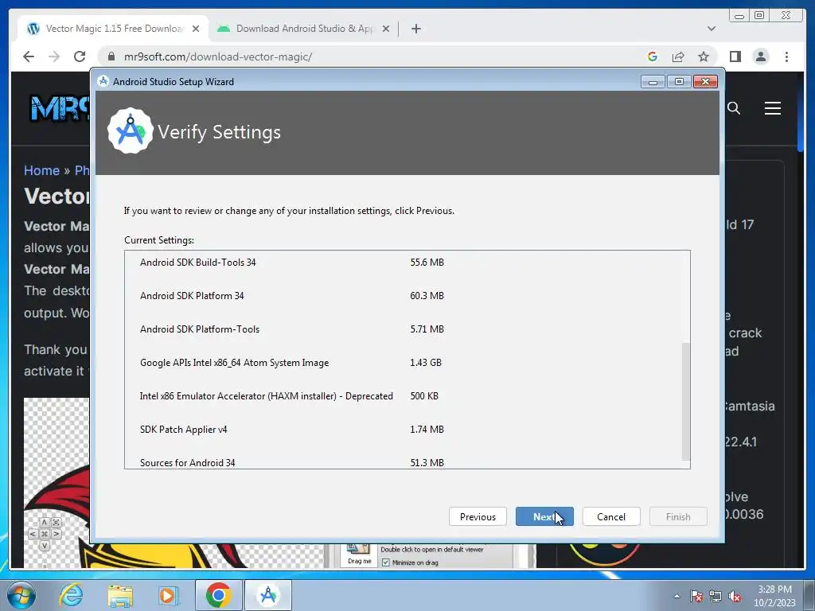Open the Chrome profile avatar
Image resolution: width=815 pixels, height=611 pixels.
coord(760,56)
